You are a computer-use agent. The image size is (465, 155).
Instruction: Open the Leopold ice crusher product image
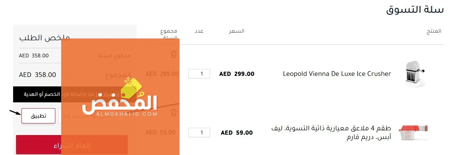[x=415, y=74]
